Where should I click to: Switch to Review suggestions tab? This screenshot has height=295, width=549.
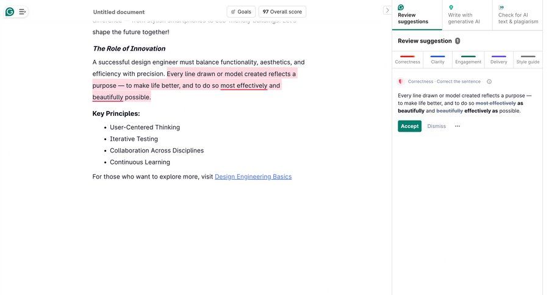(x=417, y=15)
